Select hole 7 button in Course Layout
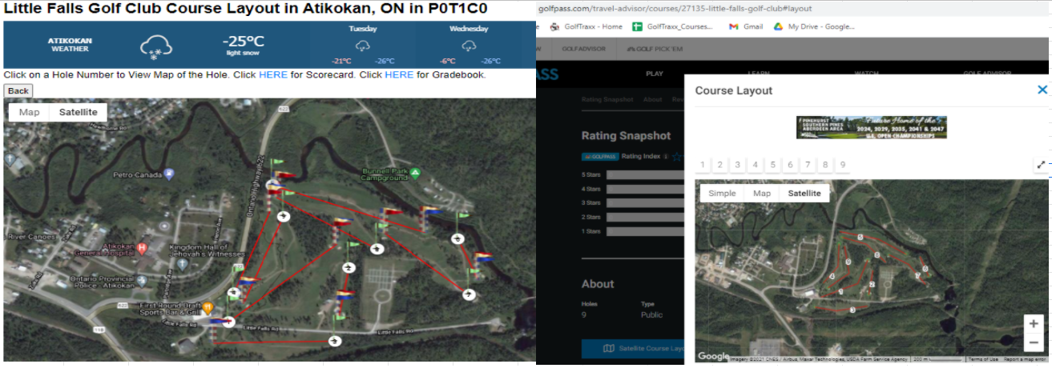The width and height of the screenshot is (1052, 368). click(808, 165)
